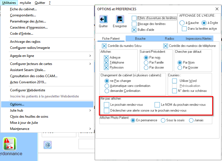Uncheck Téléphone display checkbox
This screenshot has width=222, height=161.
pos(106,62)
